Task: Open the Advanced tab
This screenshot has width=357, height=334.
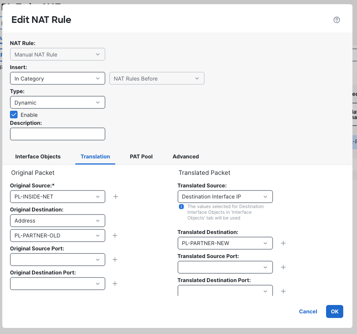Action: [186, 157]
